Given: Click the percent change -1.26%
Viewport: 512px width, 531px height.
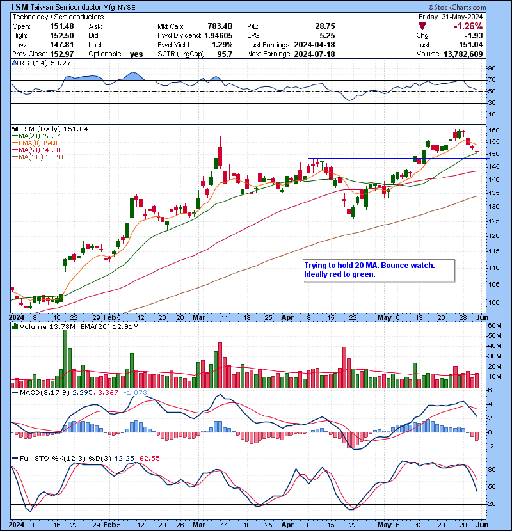Looking at the screenshot, I should pyautogui.click(x=468, y=26).
